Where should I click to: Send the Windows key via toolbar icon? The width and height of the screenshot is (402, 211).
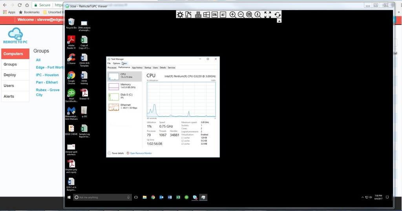pos(206,15)
